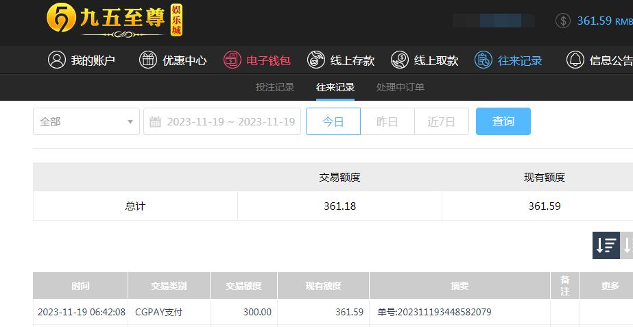This screenshot has width=633, height=327.
Task: Open the 往来记录 records icon
Action: (x=483, y=60)
